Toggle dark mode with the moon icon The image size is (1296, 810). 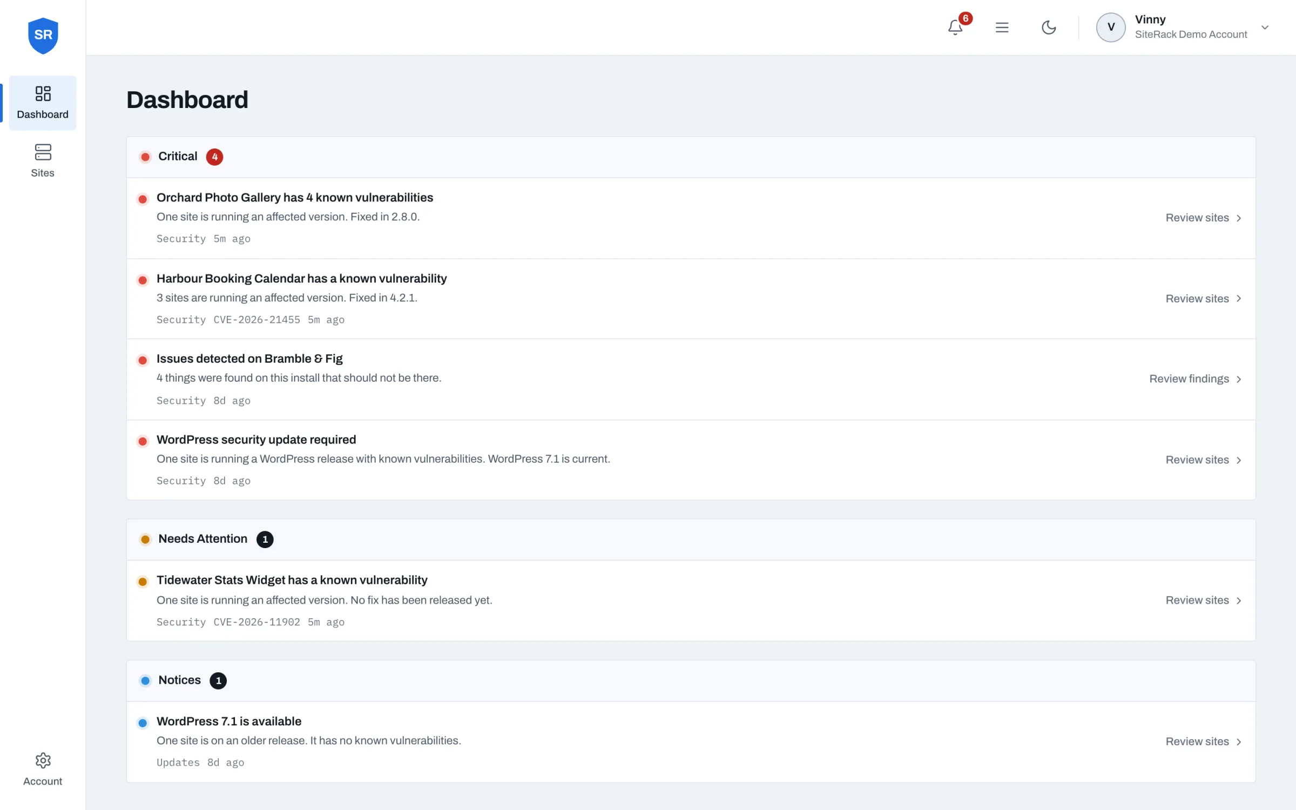pyautogui.click(x=1049, y=28)
